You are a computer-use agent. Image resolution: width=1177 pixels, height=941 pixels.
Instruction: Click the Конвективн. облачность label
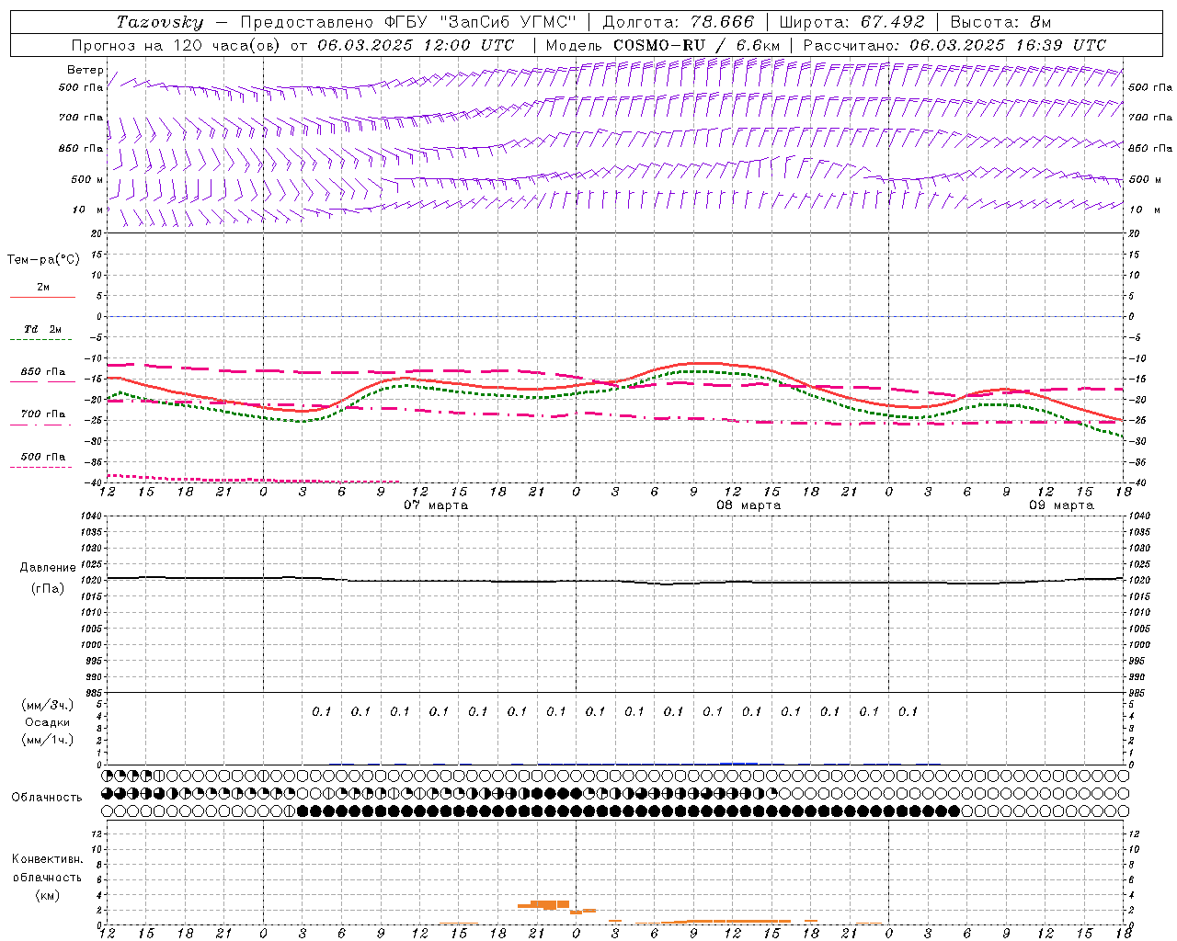(47, 868)
